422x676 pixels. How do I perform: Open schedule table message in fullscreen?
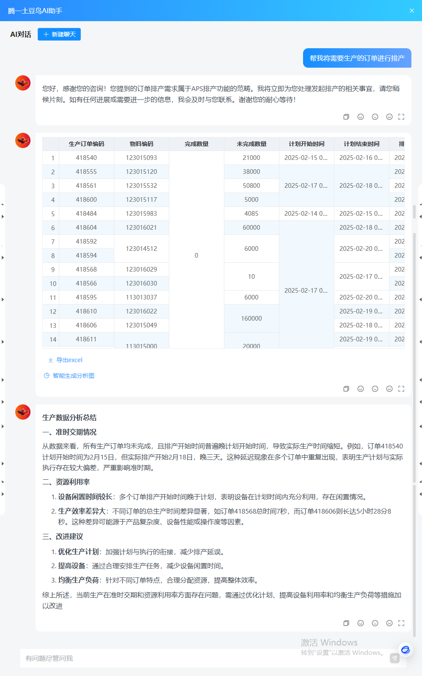[401, 389]
